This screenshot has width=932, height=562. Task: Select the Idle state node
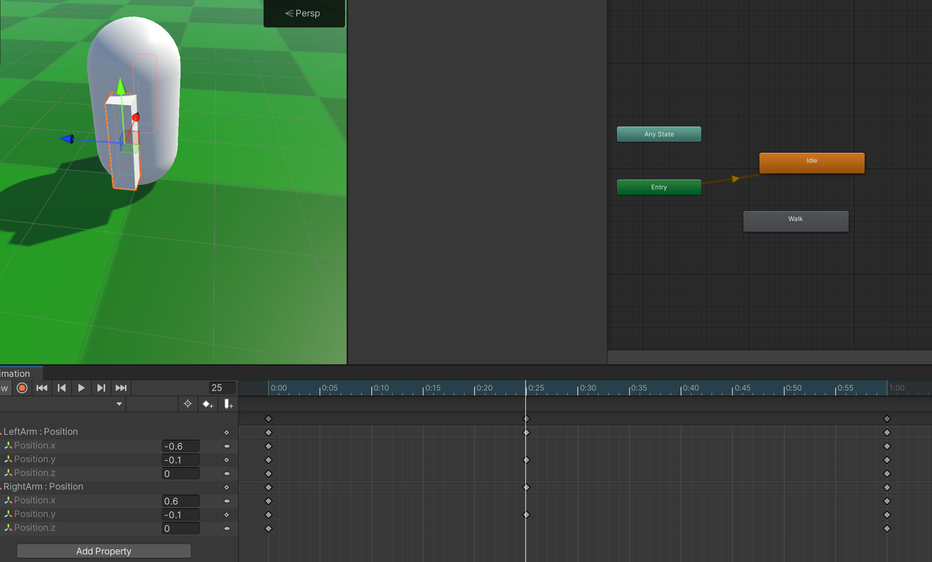(811, 163)
